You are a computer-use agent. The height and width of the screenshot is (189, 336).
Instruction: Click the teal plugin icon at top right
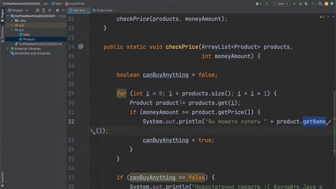[x=332, y=4]
